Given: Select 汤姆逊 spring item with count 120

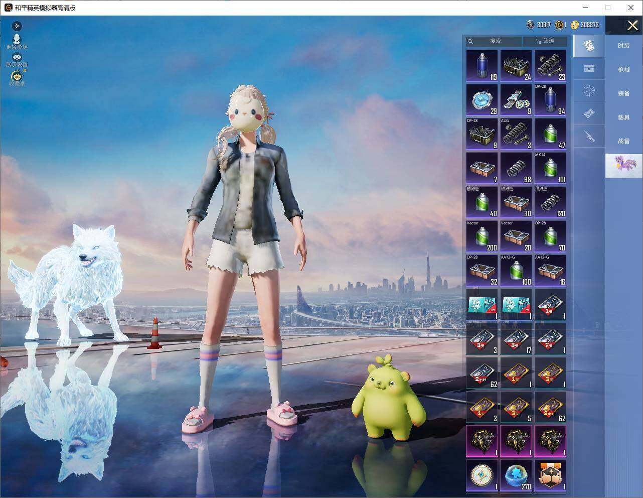Looking at the screenshot, I should [550, 202].
